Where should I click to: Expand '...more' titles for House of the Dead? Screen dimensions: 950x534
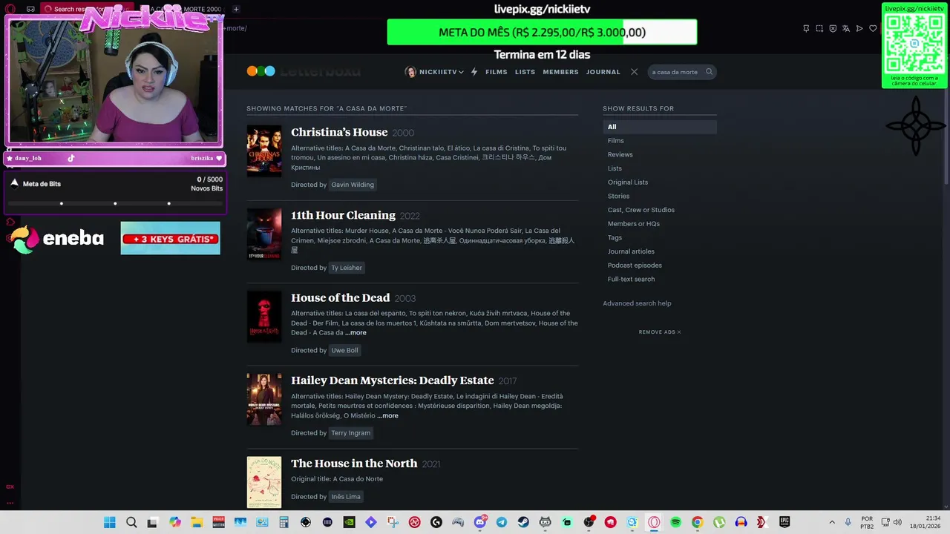(x=356, y=333)
